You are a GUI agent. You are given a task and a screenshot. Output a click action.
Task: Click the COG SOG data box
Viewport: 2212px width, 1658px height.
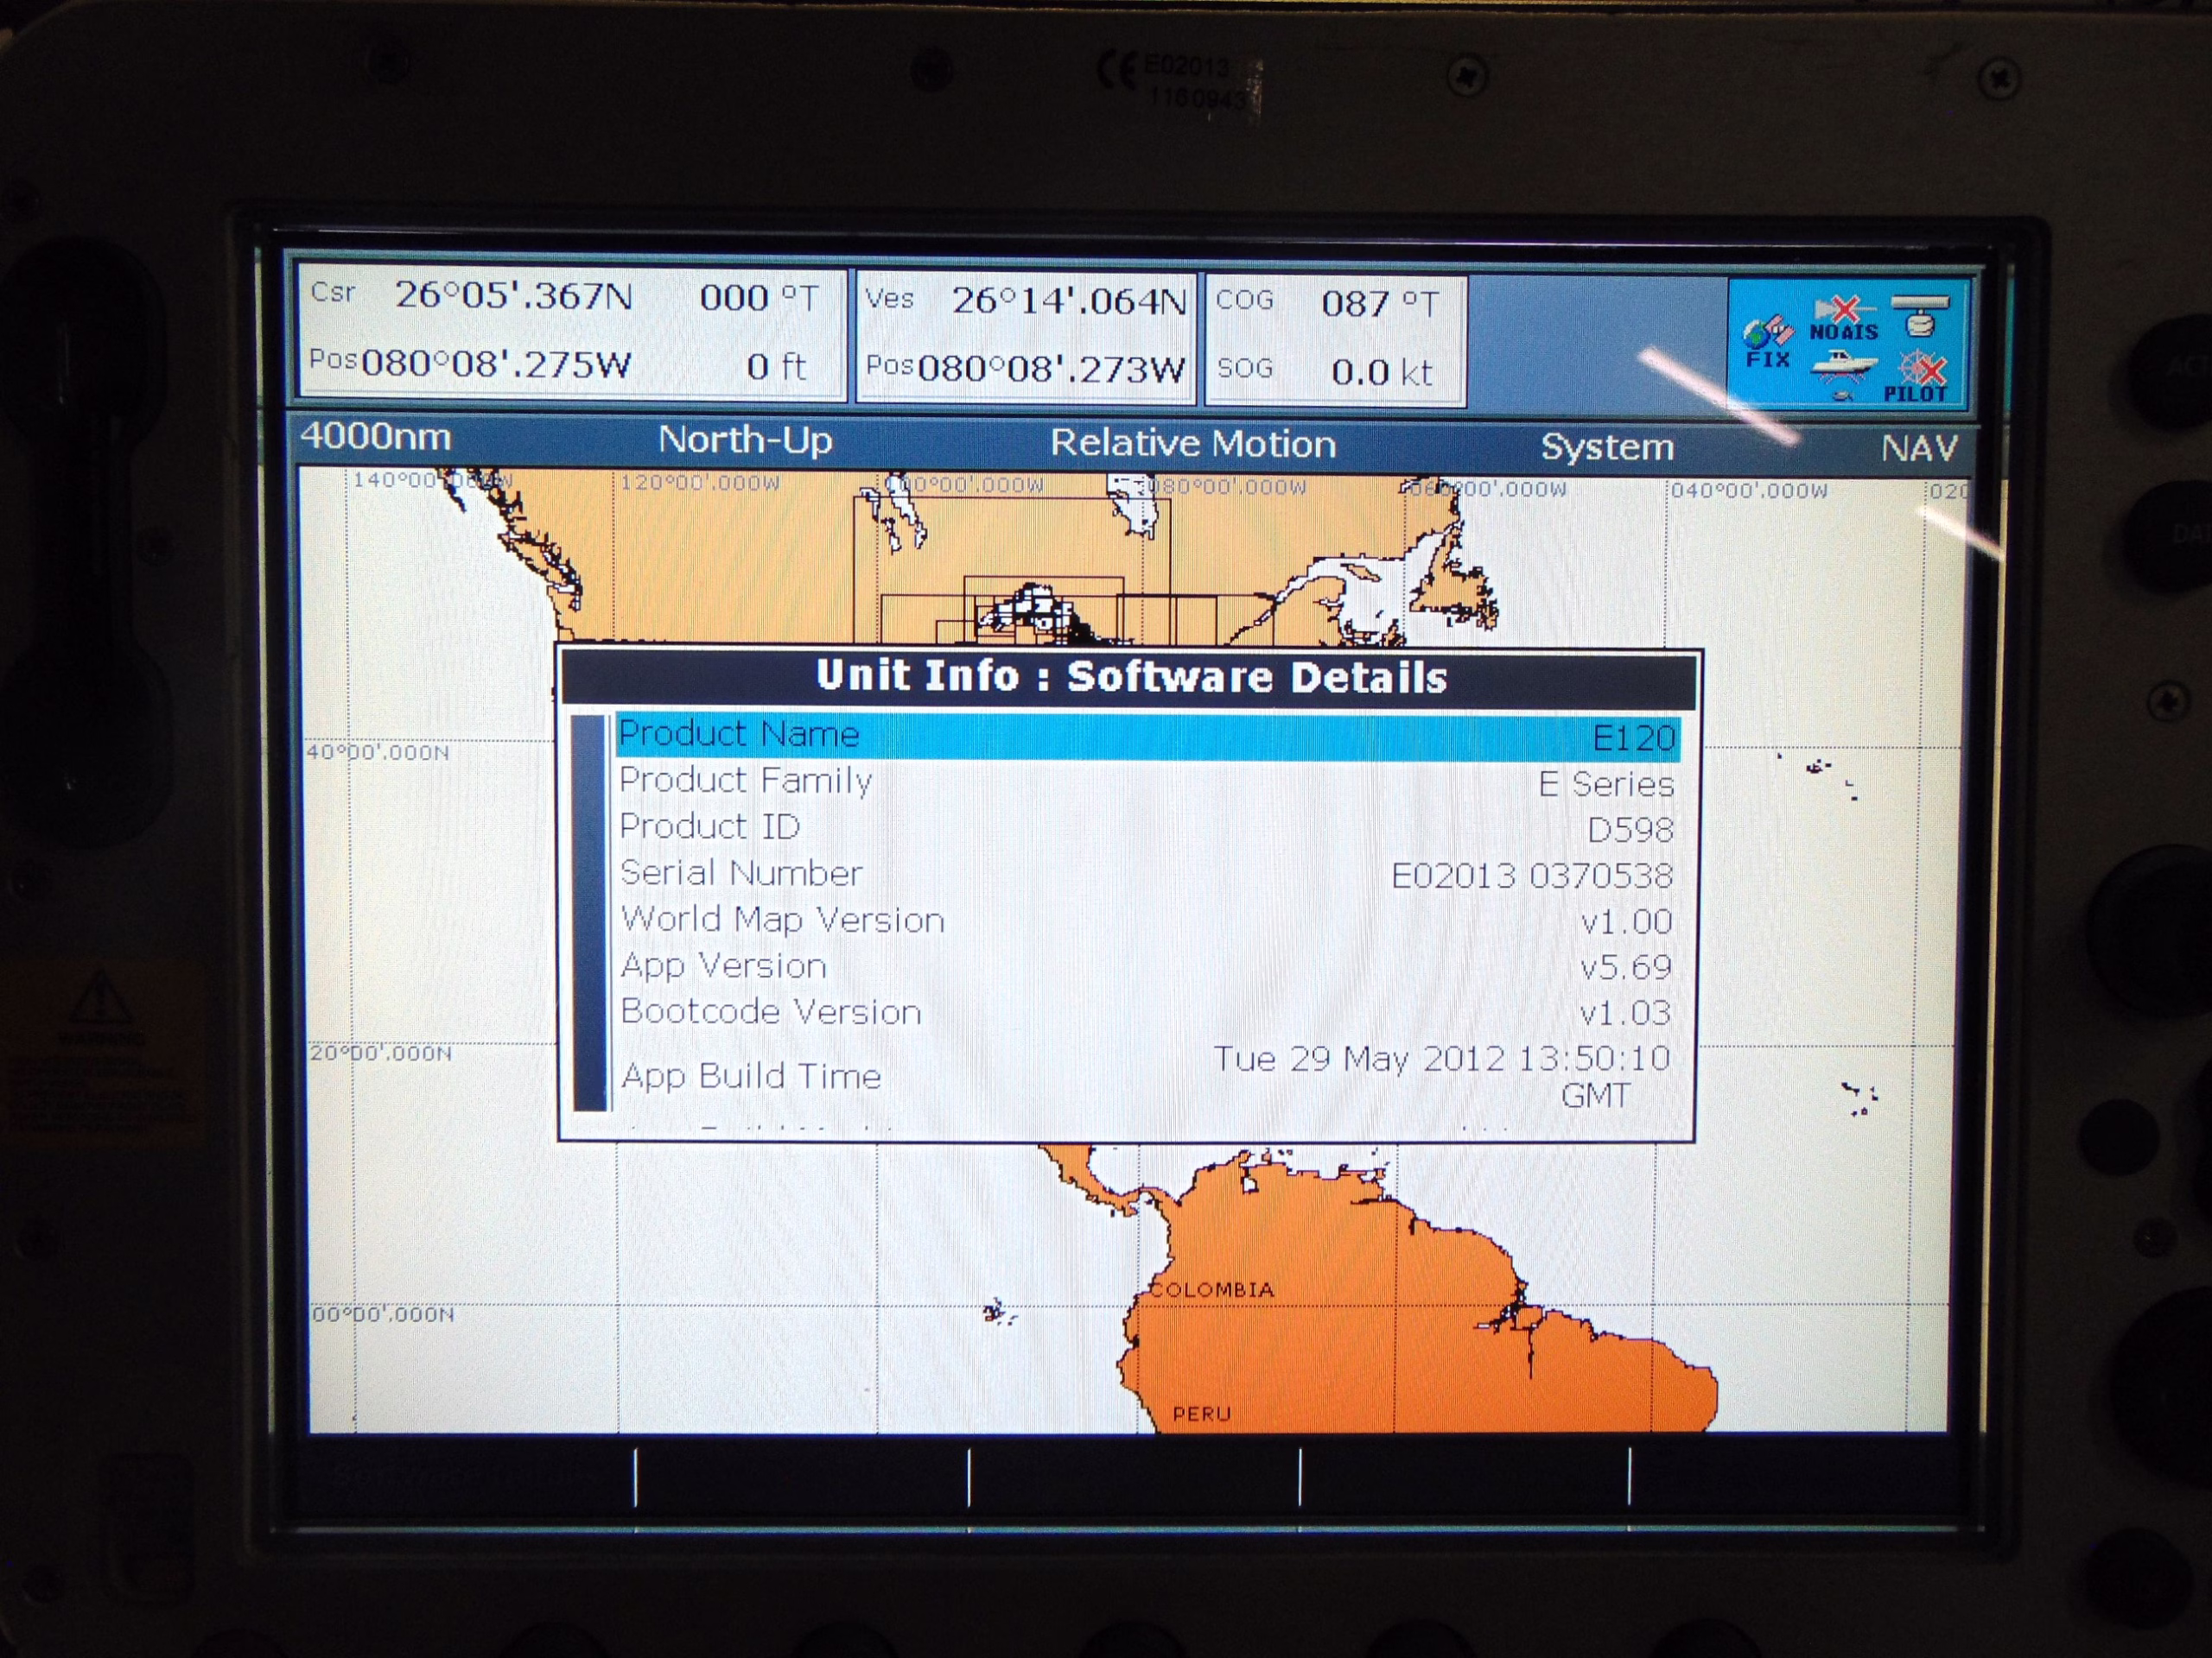pyautogui.click(x=1334, y=338)
